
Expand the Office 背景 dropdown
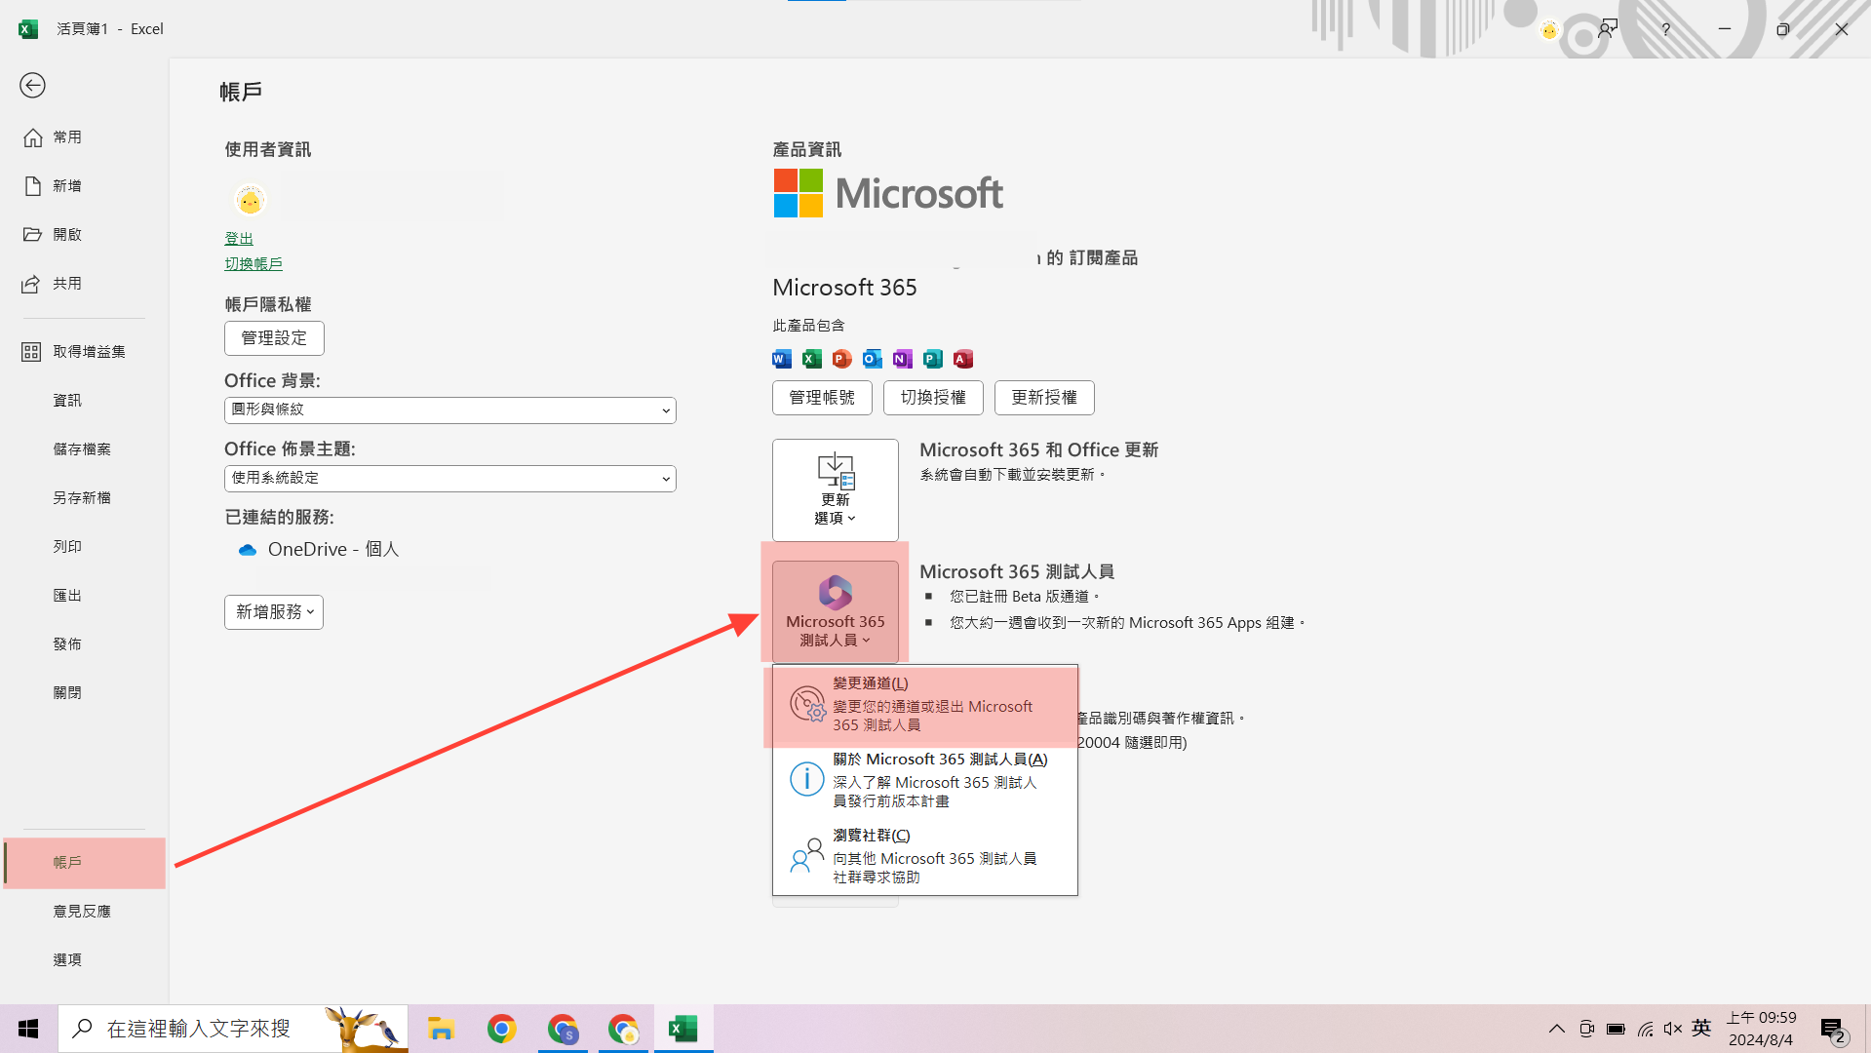449,410
